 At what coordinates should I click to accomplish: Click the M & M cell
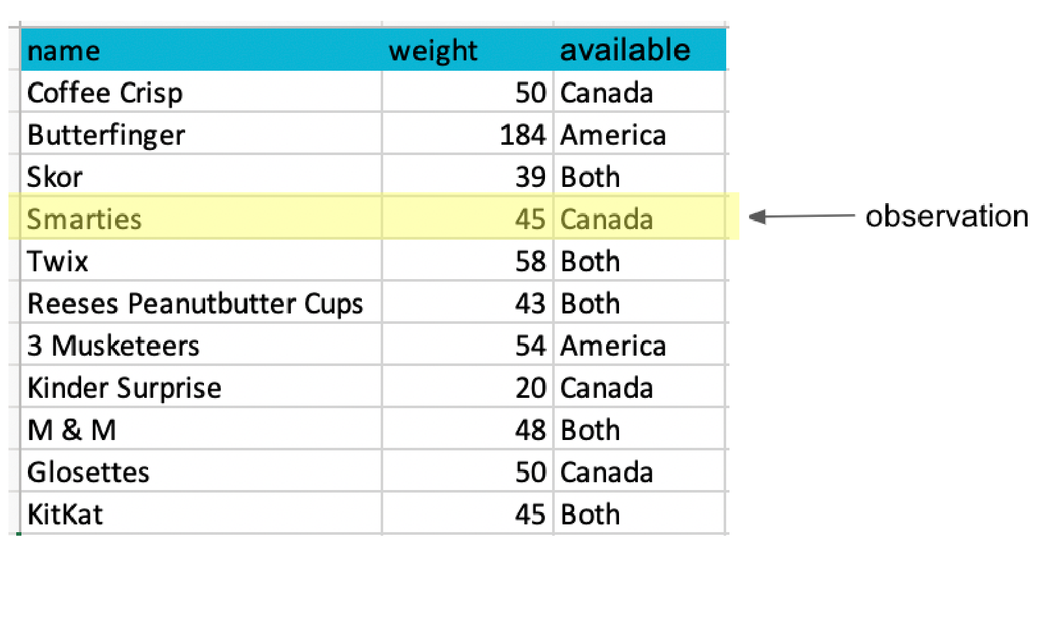tap(71, 430)
